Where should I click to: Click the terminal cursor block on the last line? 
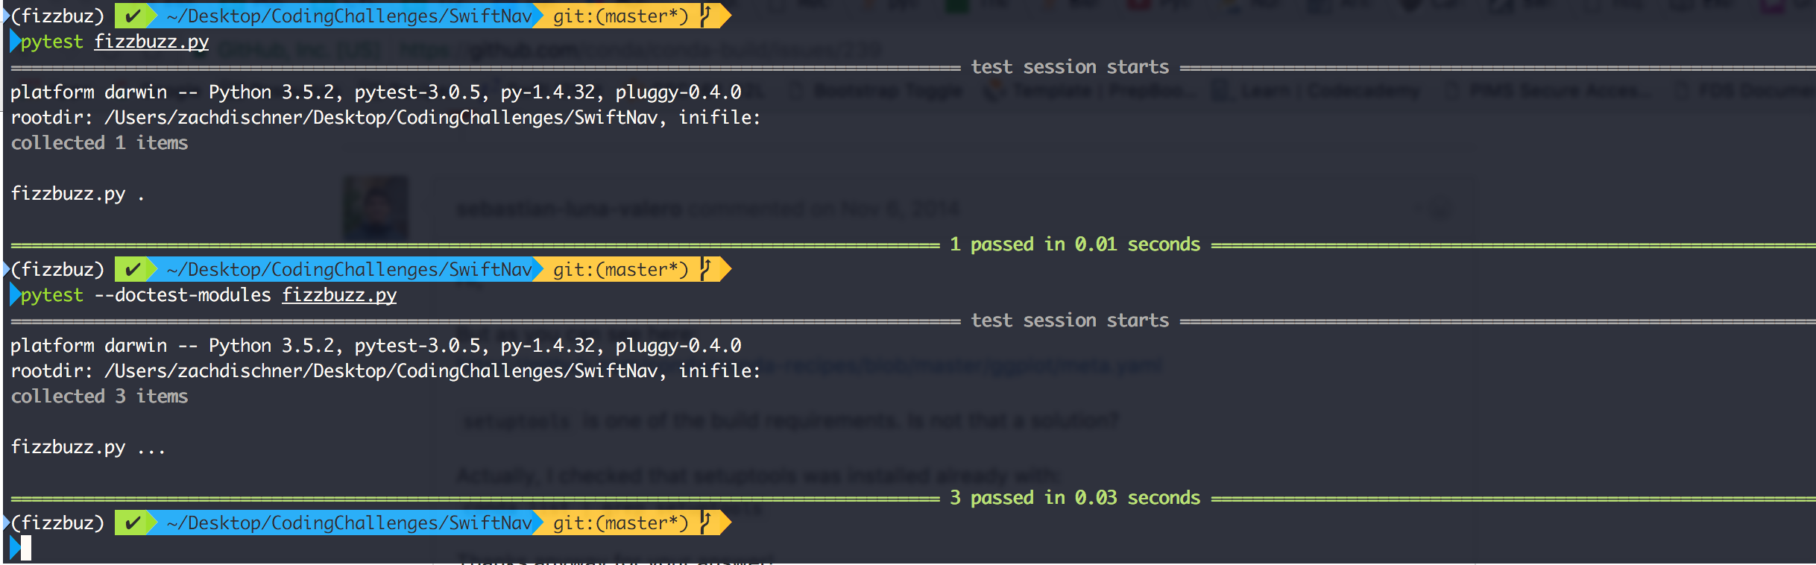point(26,548)
